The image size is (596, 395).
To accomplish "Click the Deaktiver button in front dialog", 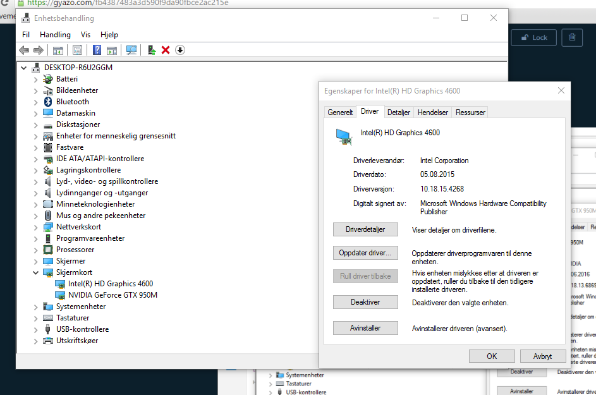I will pyautogui.click(x=365, y=302).
